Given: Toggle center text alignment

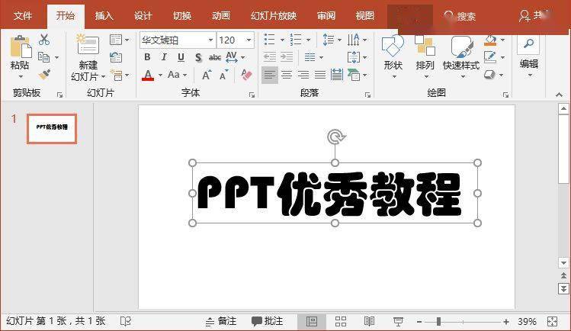Looking at the screenshot, I should click(x=287, y=75).
